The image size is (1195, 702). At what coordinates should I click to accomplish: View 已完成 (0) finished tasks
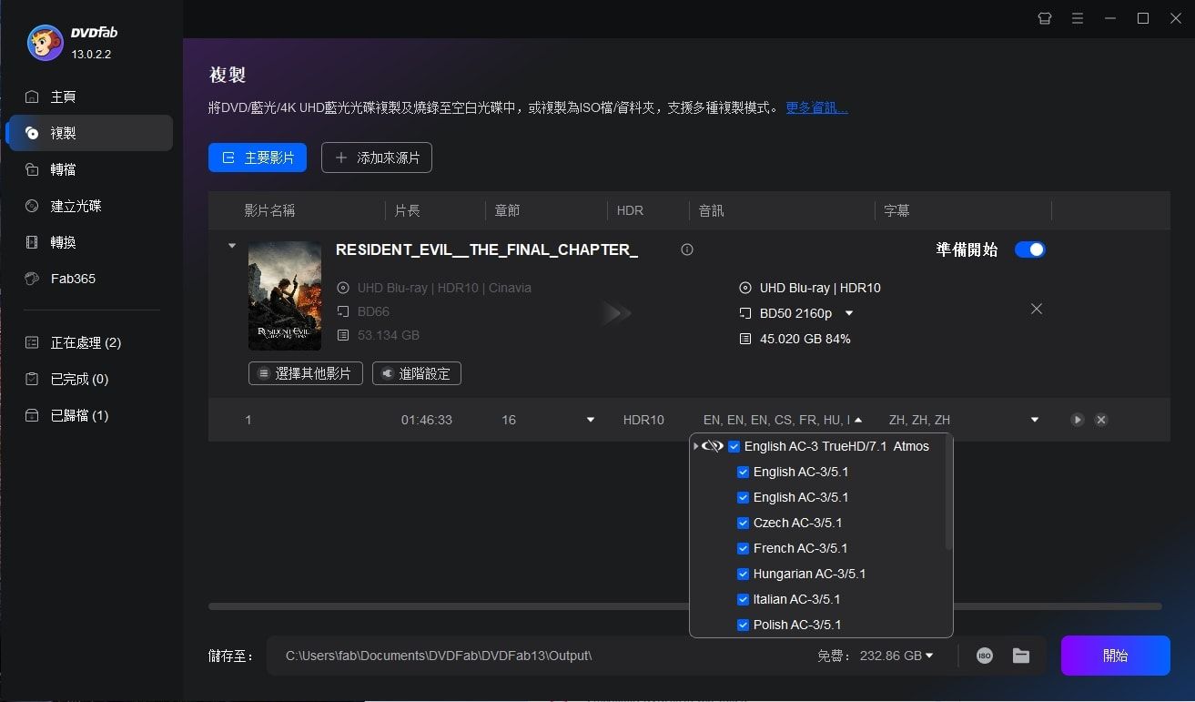tap(88, 379)
